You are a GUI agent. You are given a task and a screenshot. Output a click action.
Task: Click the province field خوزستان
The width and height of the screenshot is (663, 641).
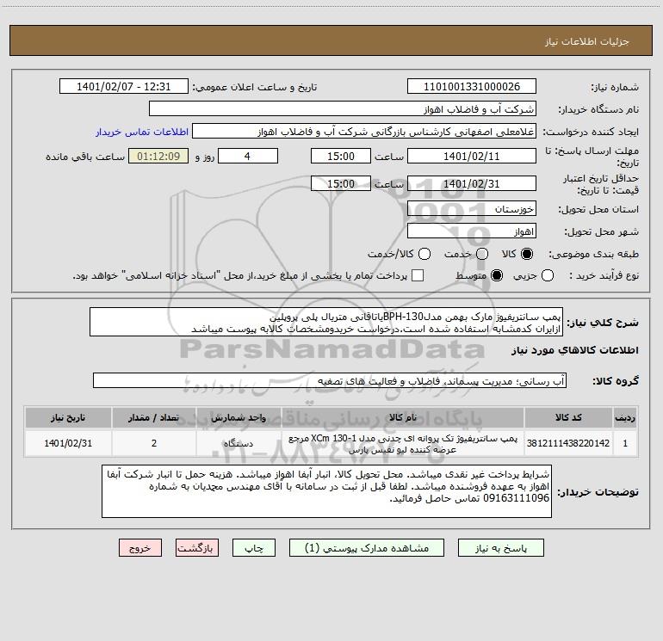click(472, 209)
